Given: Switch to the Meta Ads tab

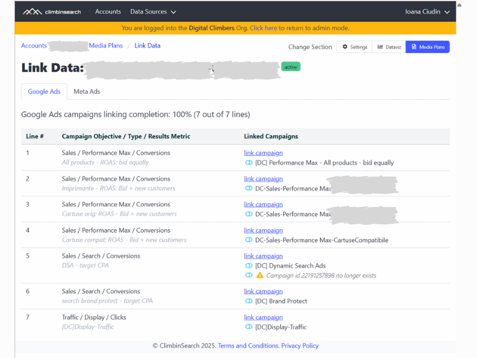Looking at the screenshot, I should pos(86,91).
